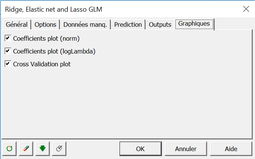Screen dimensions: 255x159
Task: Close the Ridge, Elastic net dialog
Action: pos(246,9)
